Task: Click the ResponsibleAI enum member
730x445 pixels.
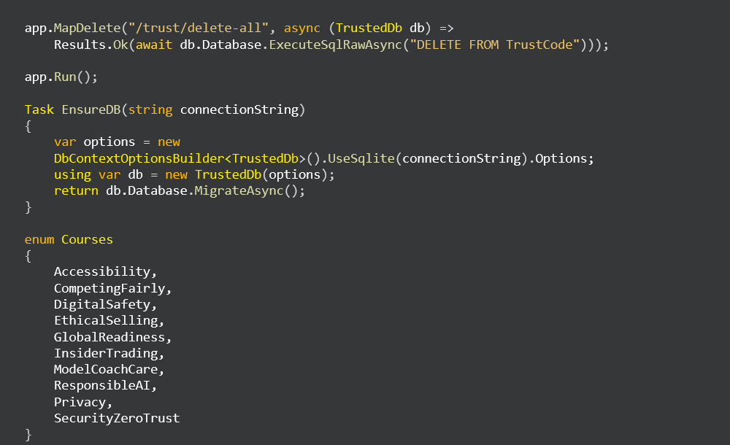Action: (102, 385)
